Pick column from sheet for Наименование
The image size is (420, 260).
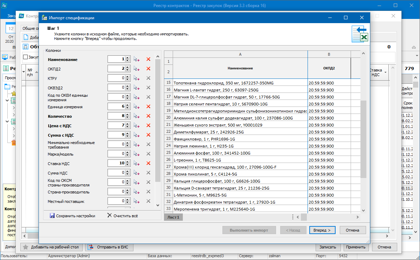click(137, 59)
